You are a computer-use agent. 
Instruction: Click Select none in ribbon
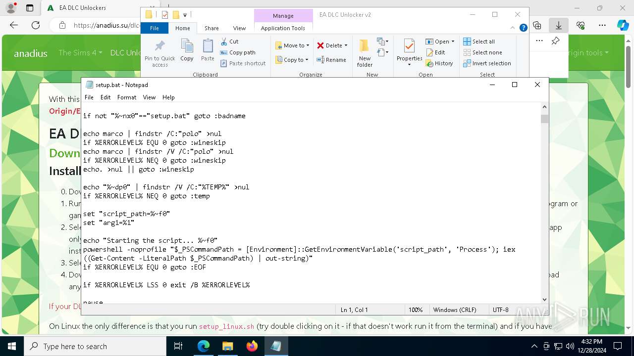pyautogui.click(x=483, y=52)
